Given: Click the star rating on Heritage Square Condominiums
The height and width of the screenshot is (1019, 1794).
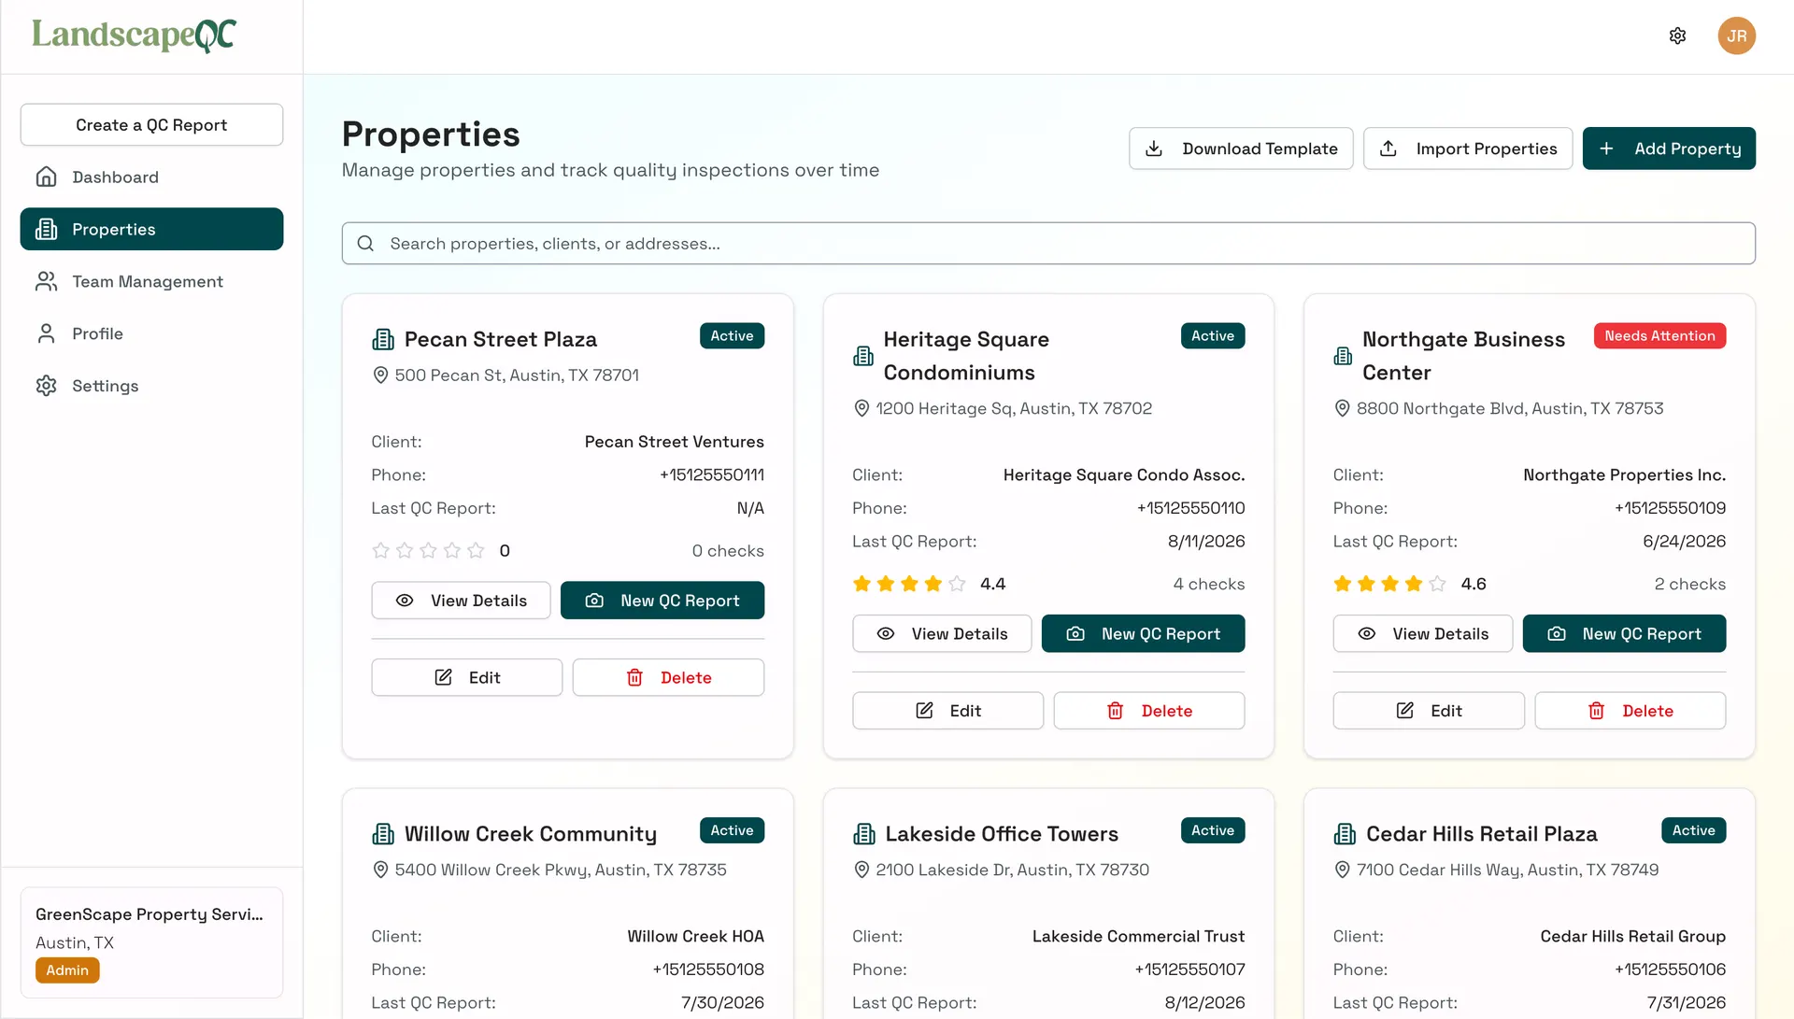Looking at the screenshot, I should 909,585.
